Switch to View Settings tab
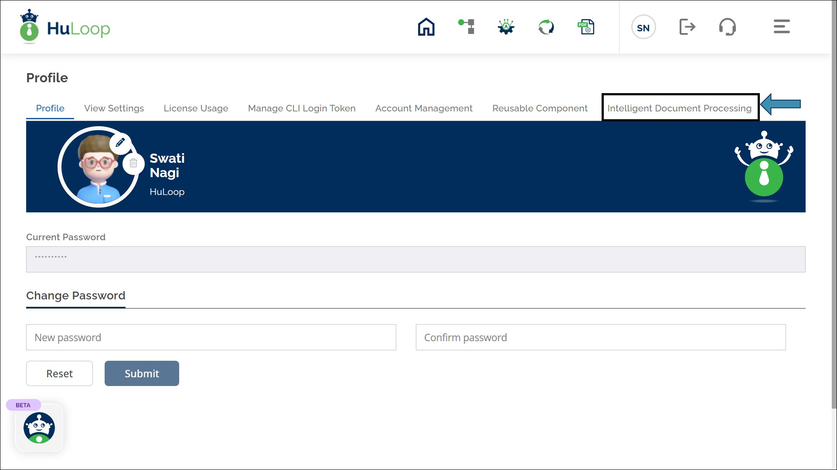The height and width of the screenshot is (470, 837). [x=114, y=108]
